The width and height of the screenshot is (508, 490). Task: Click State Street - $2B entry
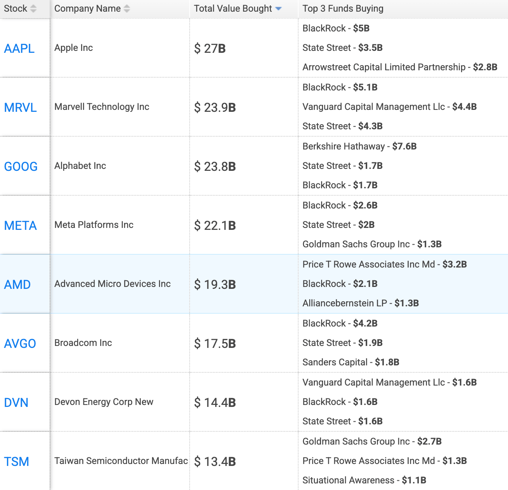tap(339, 225)
